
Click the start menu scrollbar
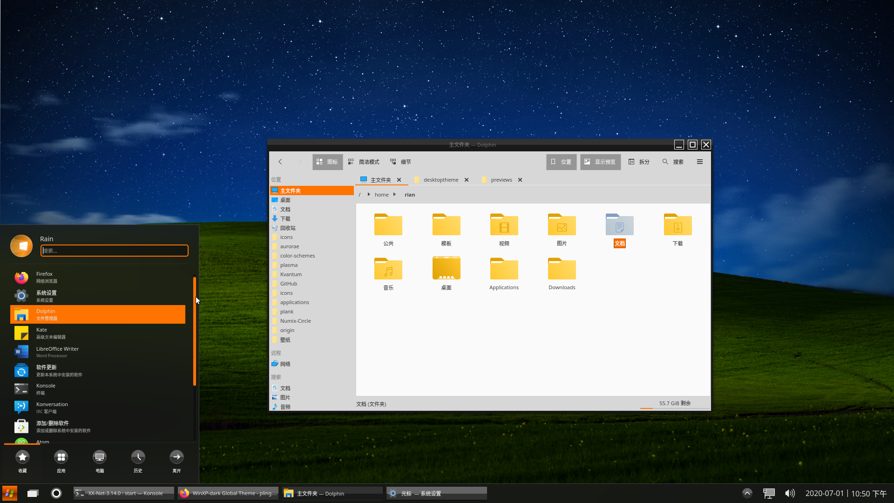pos(194,331)
